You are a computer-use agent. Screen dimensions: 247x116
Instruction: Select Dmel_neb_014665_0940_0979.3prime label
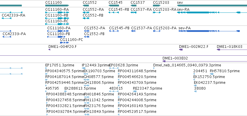(187, 65)
